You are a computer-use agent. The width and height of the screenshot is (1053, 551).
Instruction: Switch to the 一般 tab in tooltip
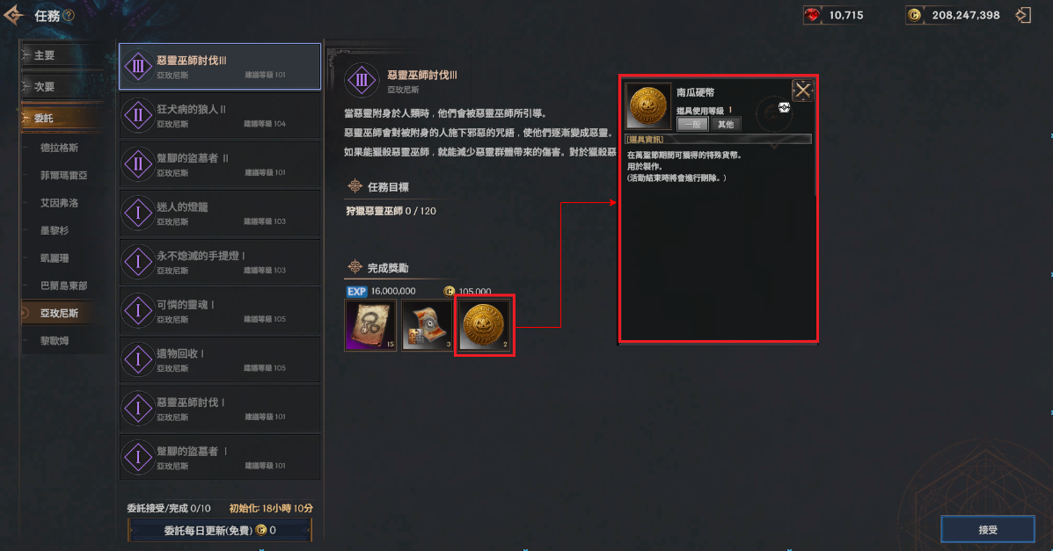point(692,124)
